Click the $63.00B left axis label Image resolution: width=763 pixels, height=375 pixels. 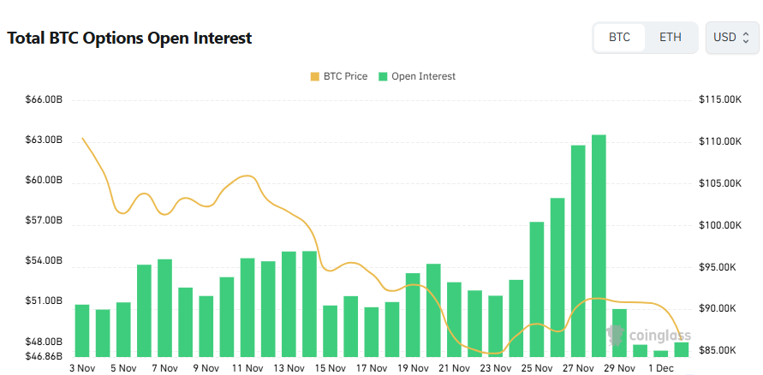[44, 140]
